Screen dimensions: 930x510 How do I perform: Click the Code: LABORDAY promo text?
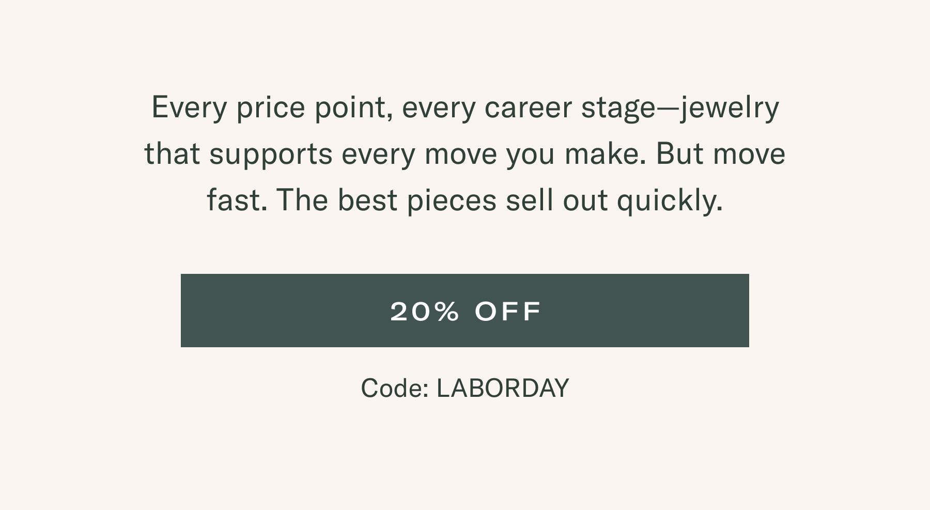[464, 388]
